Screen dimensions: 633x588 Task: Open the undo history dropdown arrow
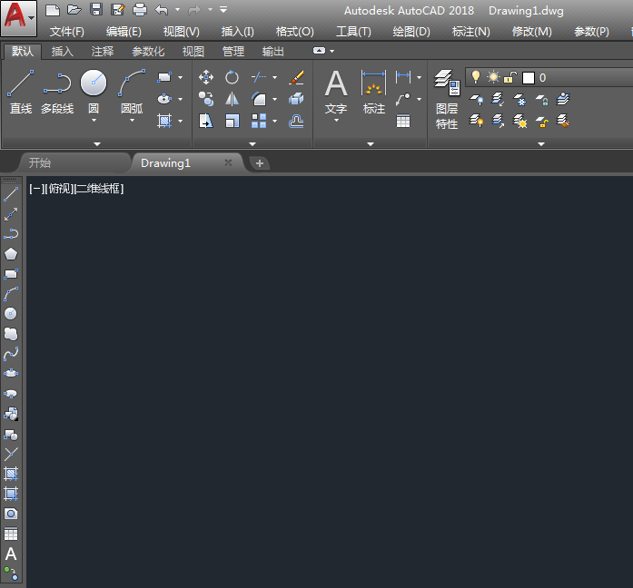tap(178, 9)
